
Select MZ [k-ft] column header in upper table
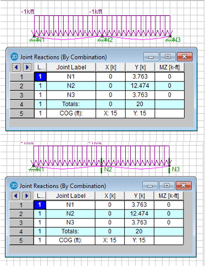click(170, 67)
